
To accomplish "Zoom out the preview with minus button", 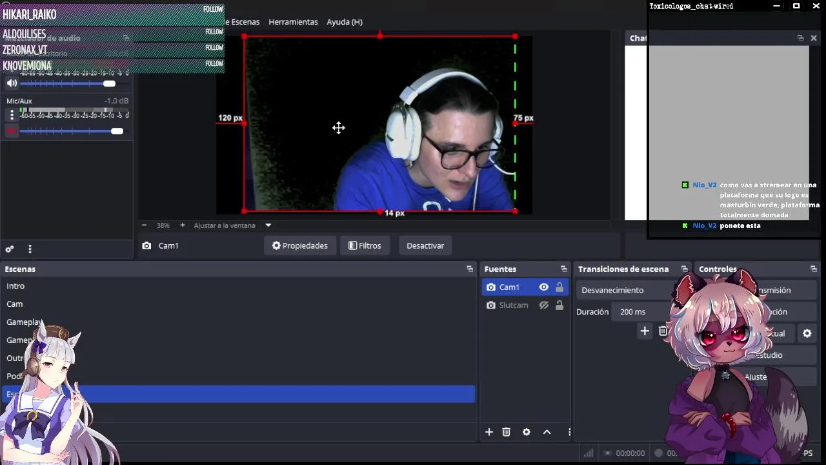I will (144, 225).
